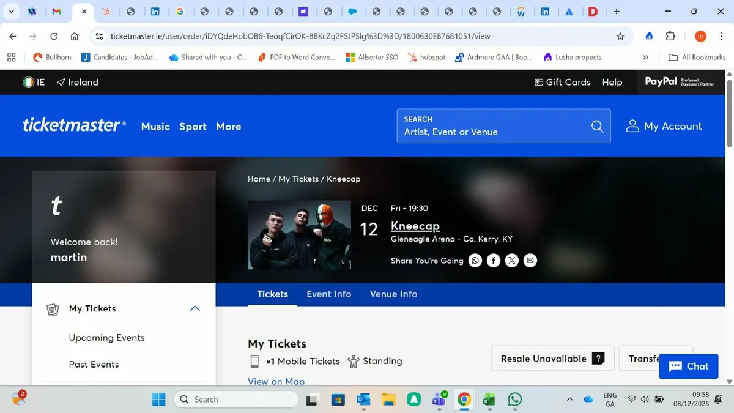Click the Gift Cards icon
Viewport: 734px width, 413px height.
[x=538, y=81]
